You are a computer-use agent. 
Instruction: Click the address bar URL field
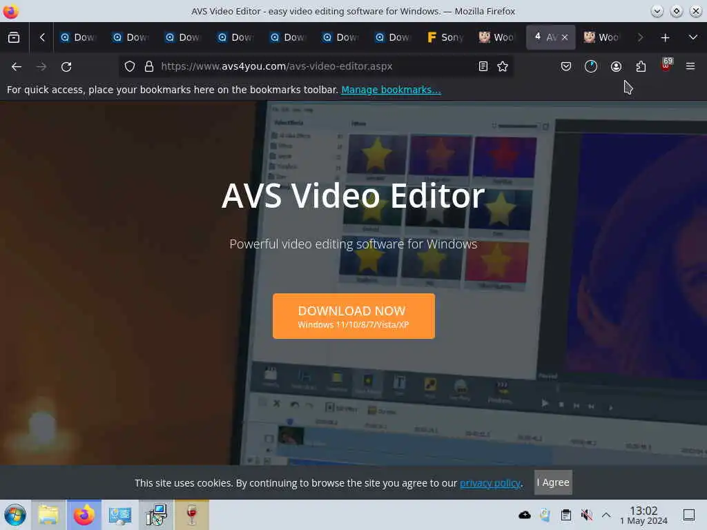(316, 67)
